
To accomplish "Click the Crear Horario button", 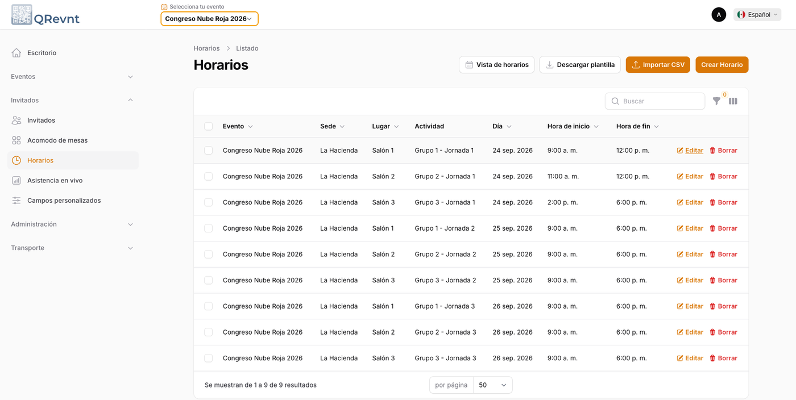I will coord(722,65).
